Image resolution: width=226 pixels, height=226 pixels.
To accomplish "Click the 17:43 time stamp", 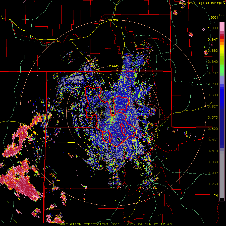I will (166, 224).
